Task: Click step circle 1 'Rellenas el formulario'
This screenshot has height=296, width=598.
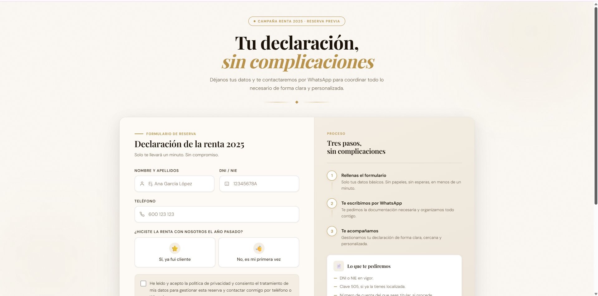Action: click(x=332, y=176)
